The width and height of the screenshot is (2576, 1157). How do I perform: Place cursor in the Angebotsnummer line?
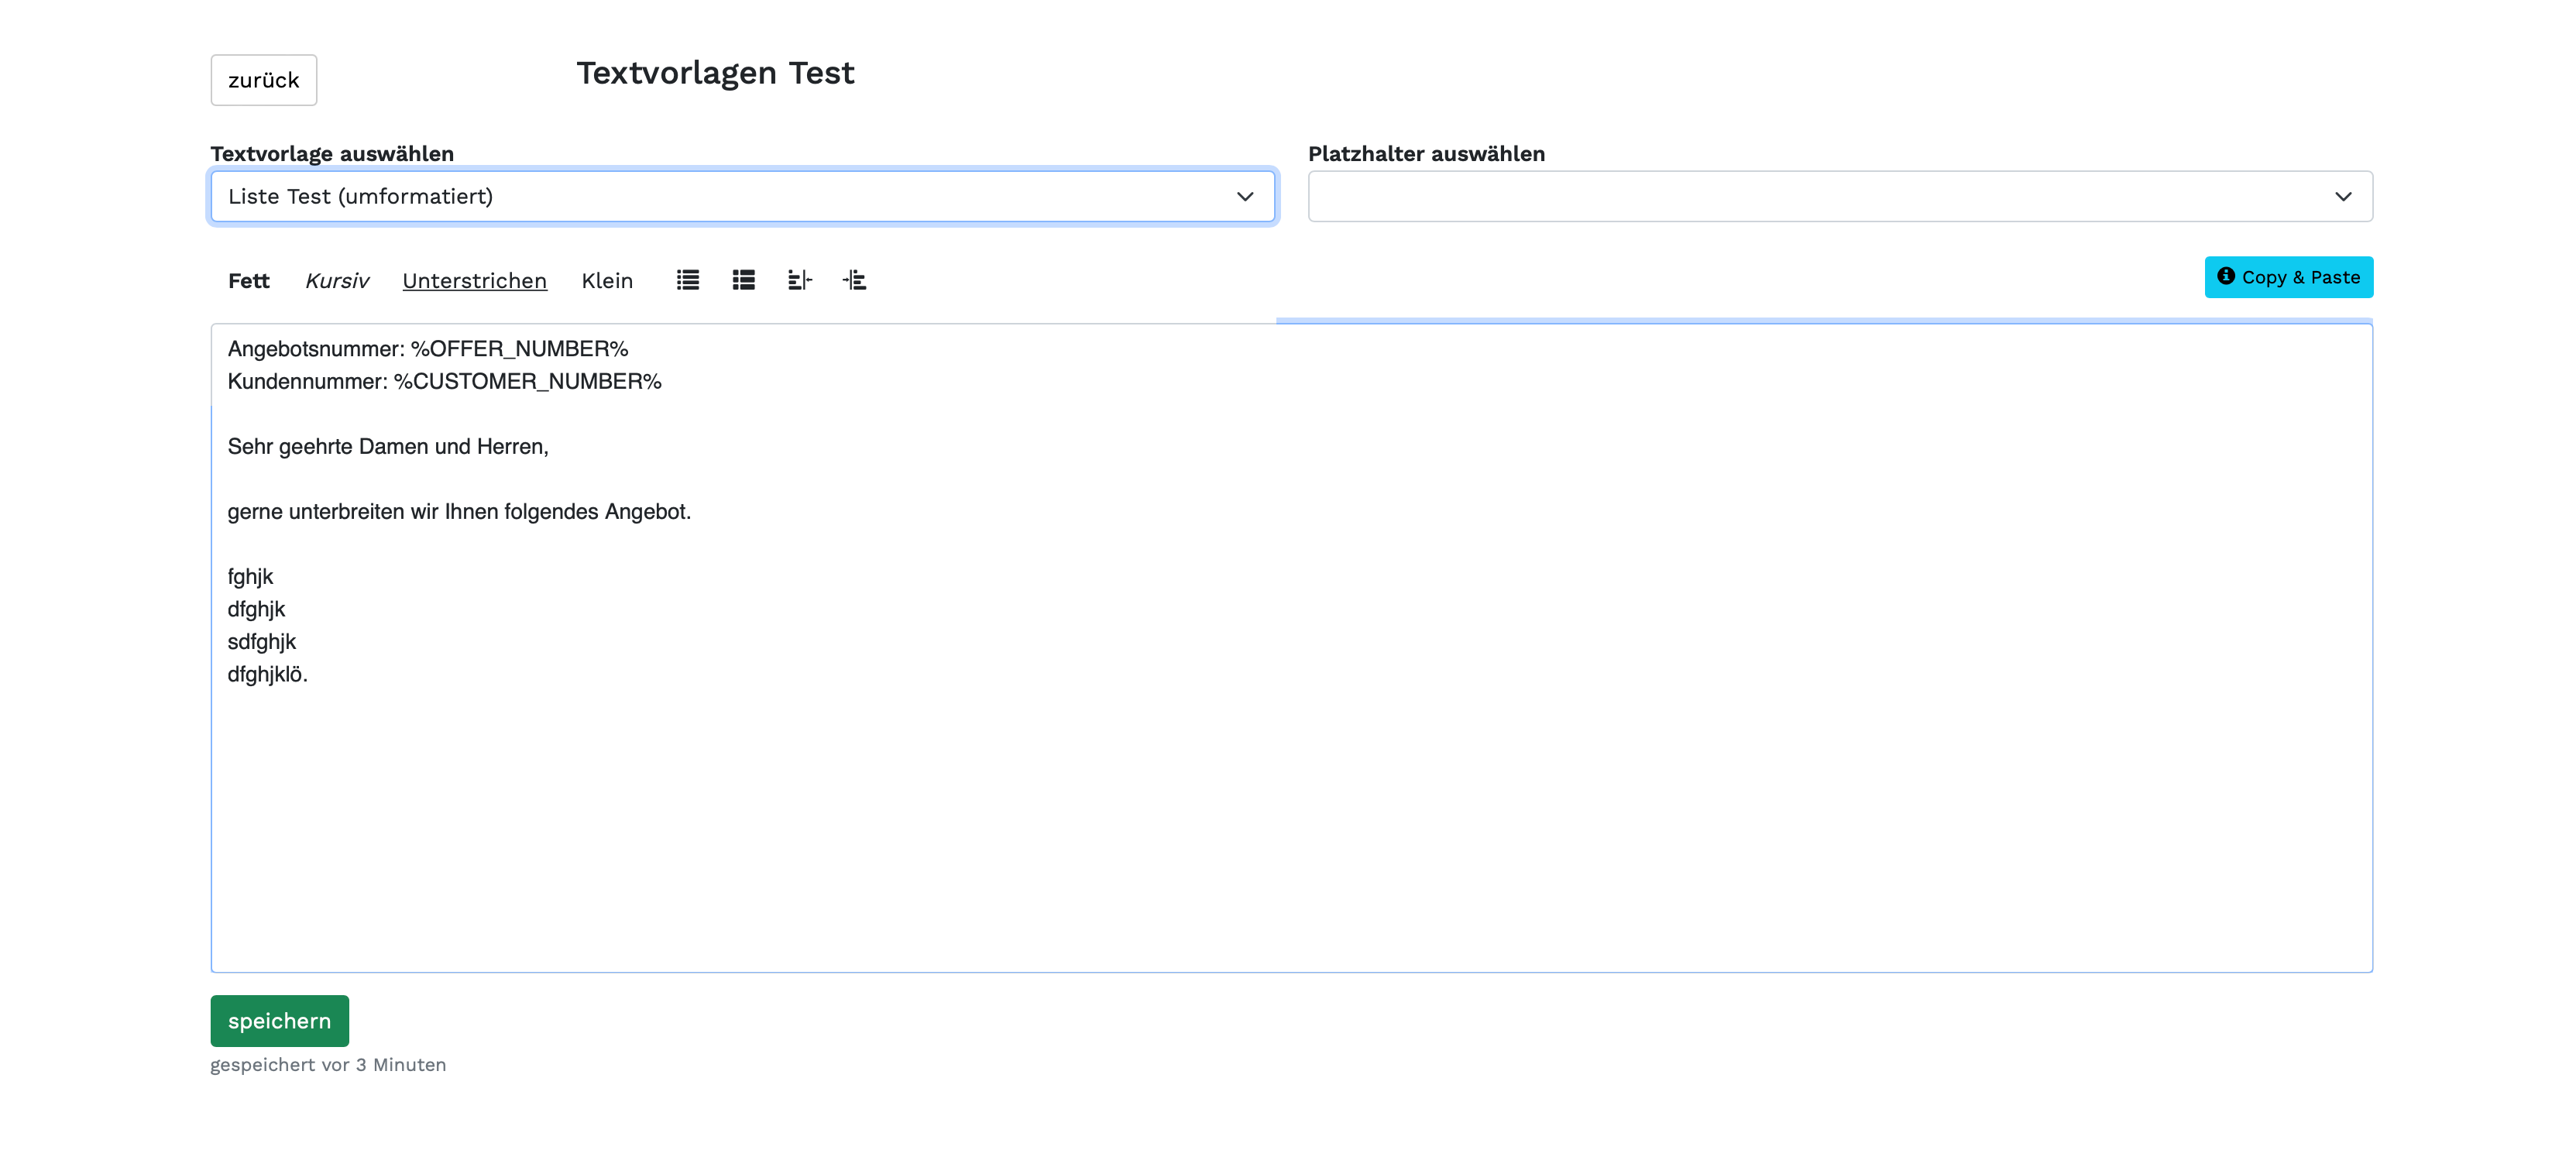(428, 349)
